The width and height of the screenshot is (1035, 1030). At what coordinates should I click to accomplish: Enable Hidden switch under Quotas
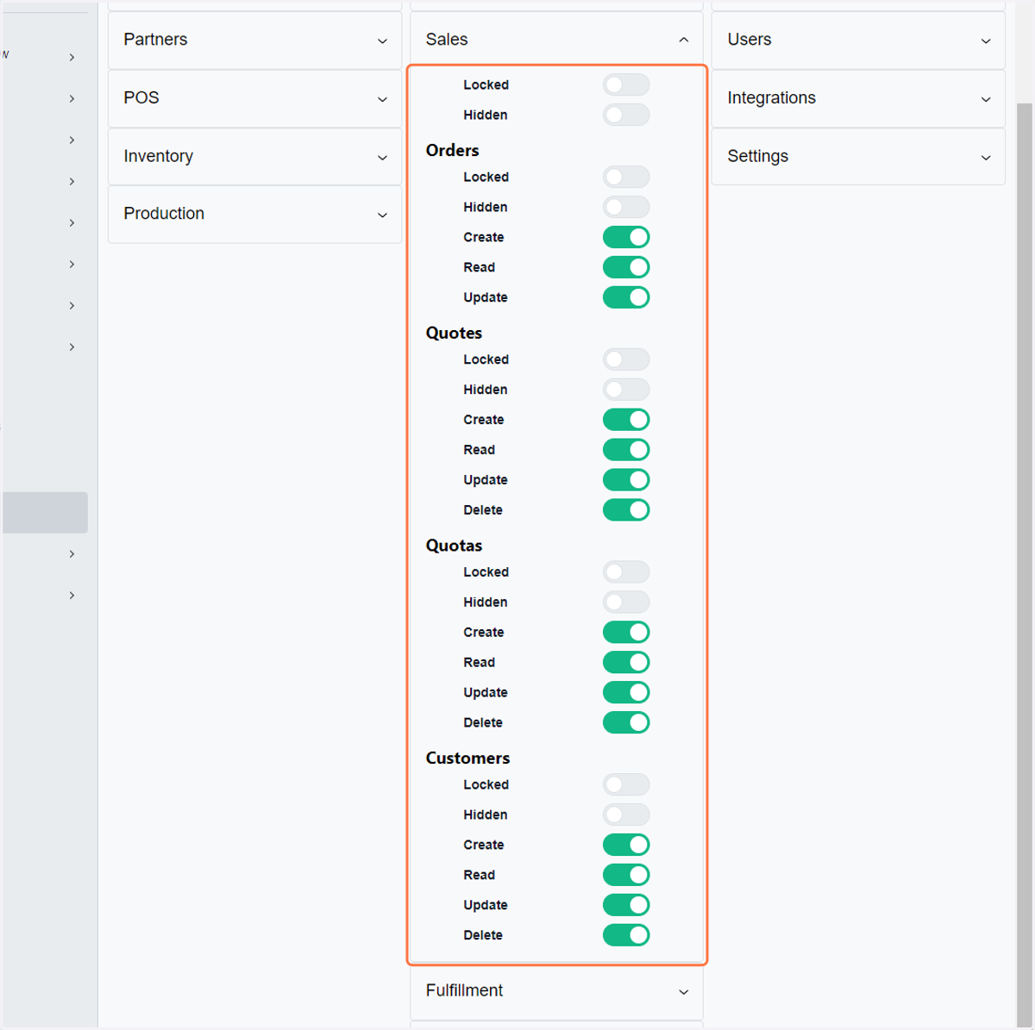coord(626,603)
